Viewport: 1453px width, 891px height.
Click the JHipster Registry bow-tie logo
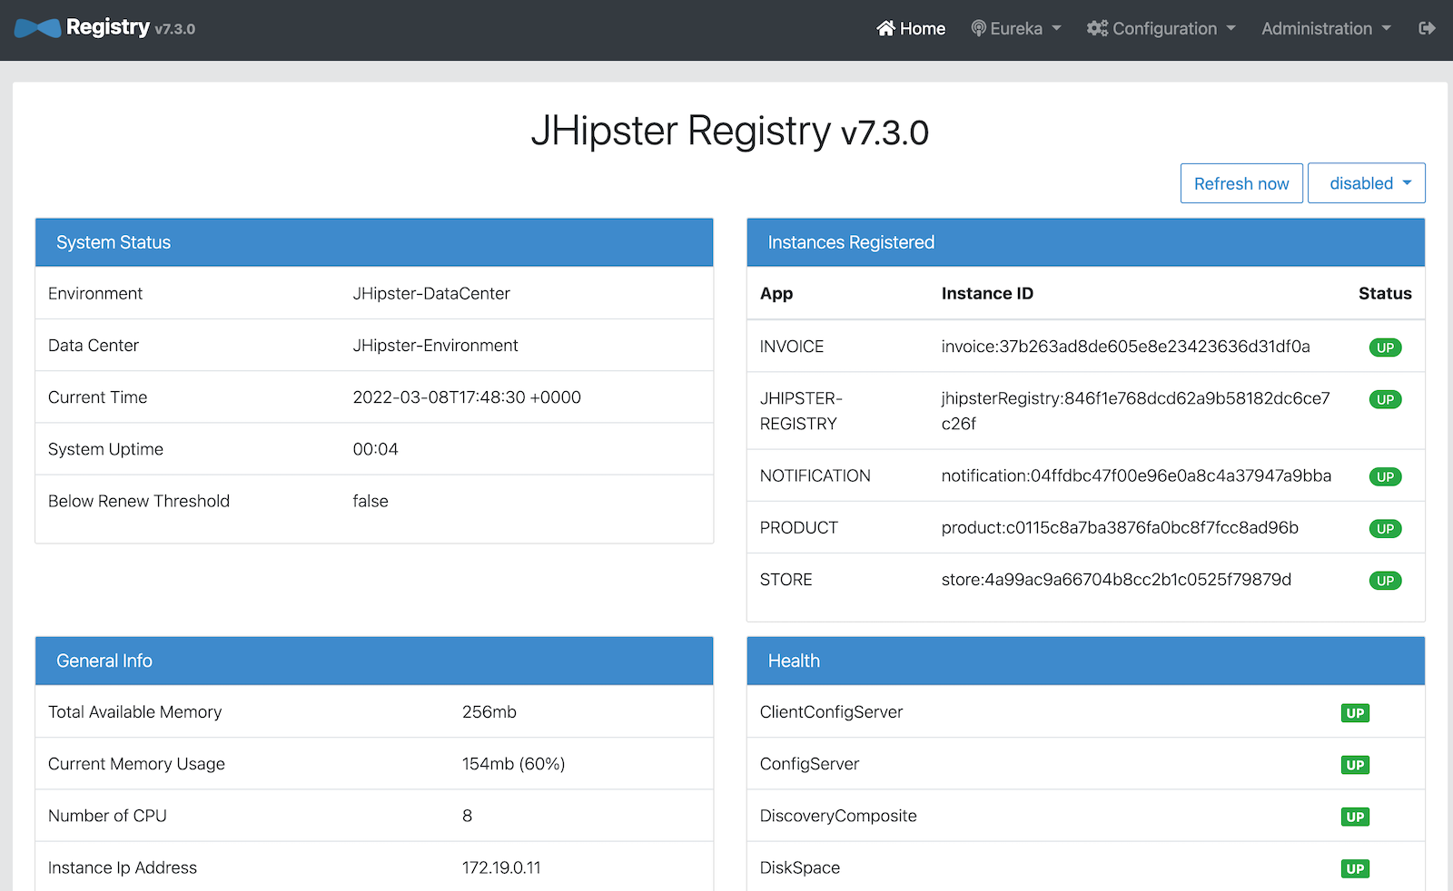[38, 29]
